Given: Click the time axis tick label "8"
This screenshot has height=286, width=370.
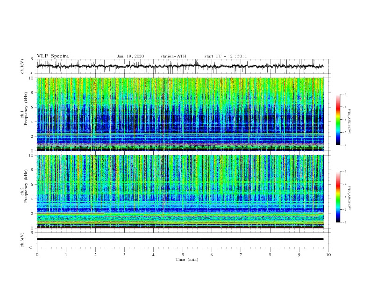Looking at the screenshot, I should [x=270, y=255].
